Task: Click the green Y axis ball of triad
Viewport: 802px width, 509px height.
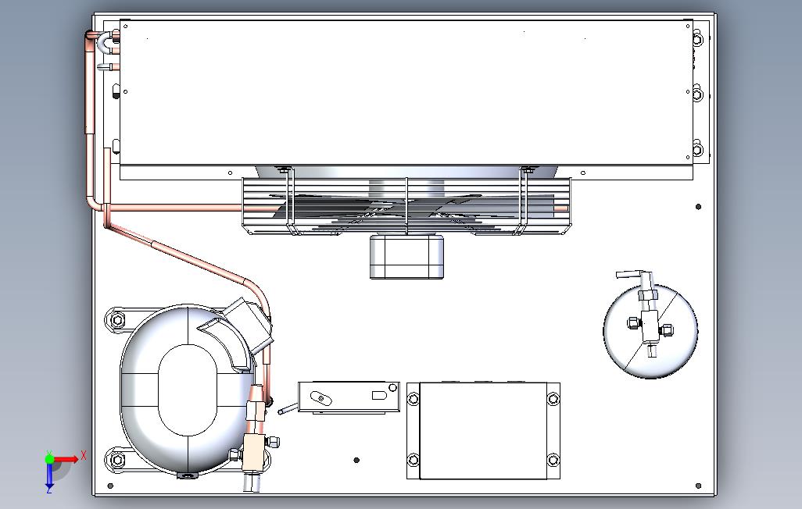Action: pos(49,459)
